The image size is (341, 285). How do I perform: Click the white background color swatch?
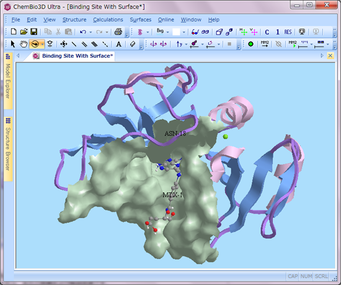click(176, 32)
